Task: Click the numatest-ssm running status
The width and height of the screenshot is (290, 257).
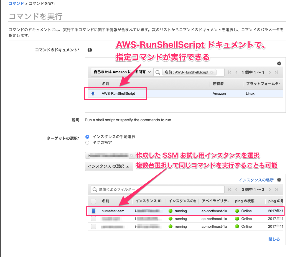Action: 178,211
